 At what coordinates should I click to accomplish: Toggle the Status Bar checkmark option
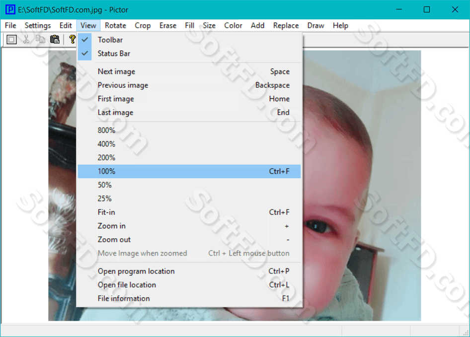click(189, 54)
